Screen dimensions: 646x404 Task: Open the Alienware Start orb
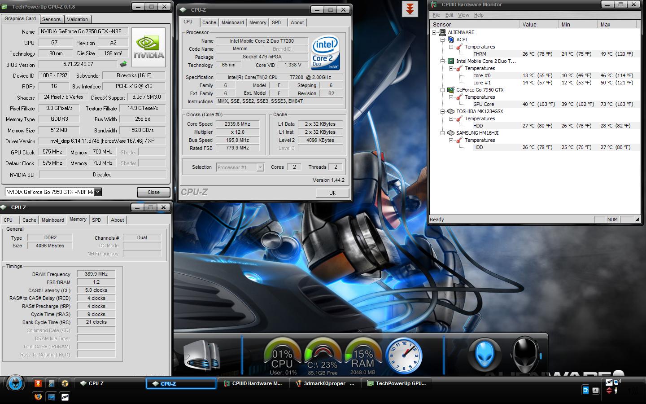(x=15, y=384)
